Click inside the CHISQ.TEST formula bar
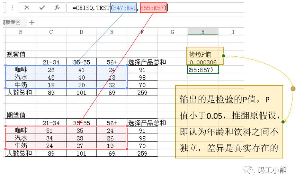Screen dimensions: 296x183 click(155, 8)
